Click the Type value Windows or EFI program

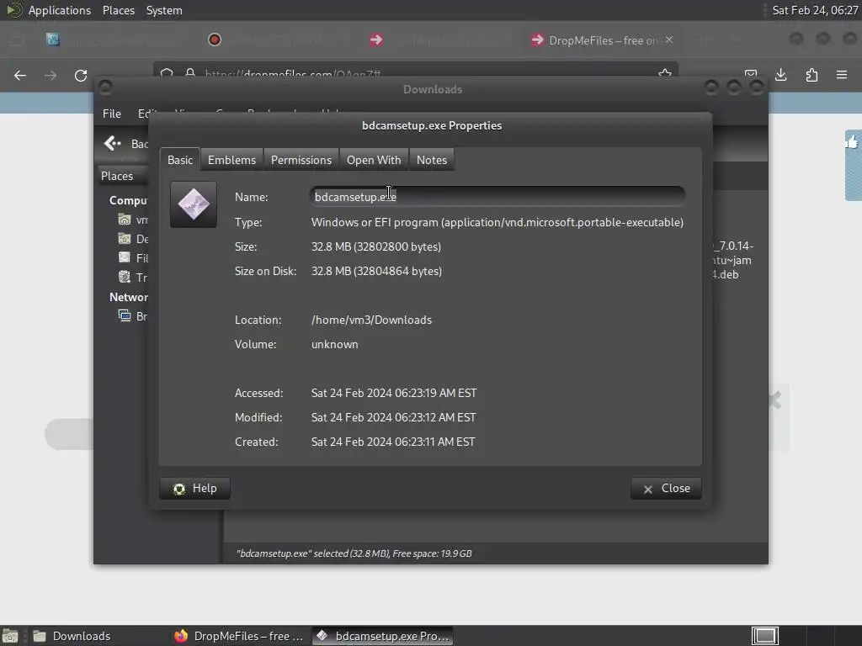497,222
